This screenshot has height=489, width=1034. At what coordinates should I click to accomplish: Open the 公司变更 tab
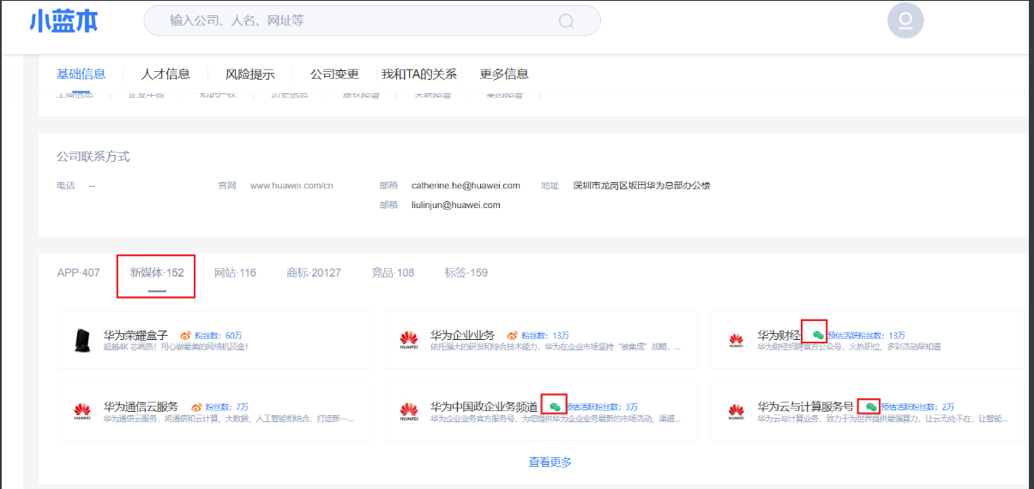coord(334,75)
